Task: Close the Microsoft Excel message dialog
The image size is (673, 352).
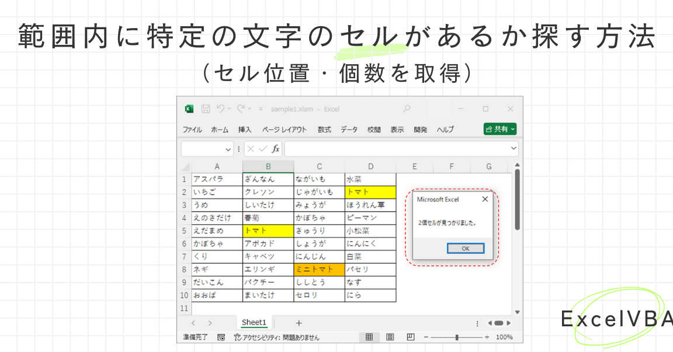Action: (x=485, y=199)
